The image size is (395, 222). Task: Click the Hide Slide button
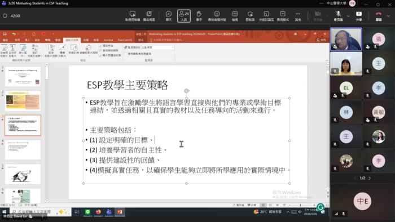[x=62, y=51]
